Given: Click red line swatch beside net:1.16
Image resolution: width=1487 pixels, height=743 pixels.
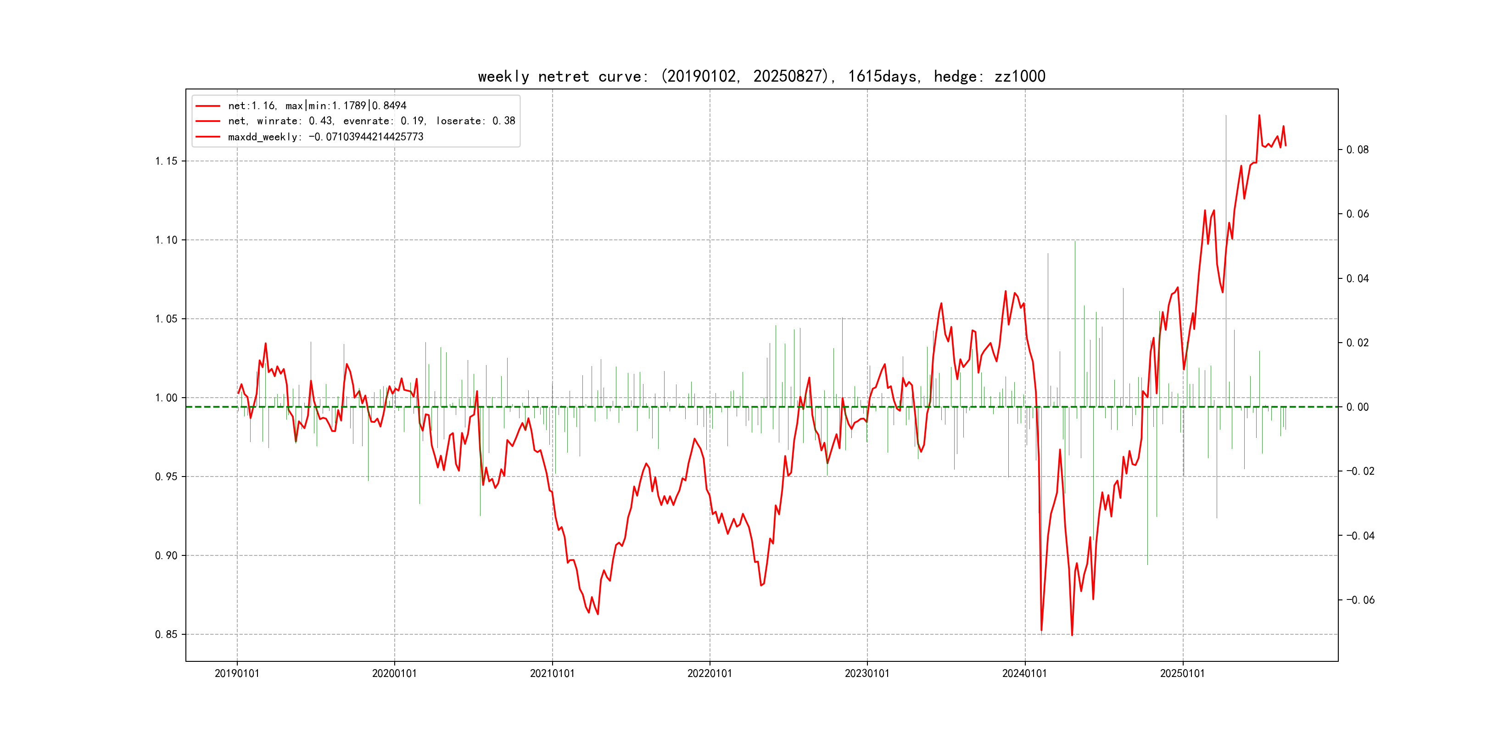Looking at the screenshot, I should pos(208,106).
